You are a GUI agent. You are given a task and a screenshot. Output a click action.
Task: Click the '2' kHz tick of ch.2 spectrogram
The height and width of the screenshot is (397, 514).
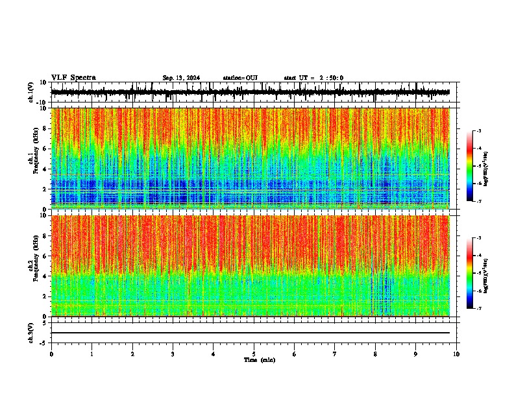click(45, 296)
